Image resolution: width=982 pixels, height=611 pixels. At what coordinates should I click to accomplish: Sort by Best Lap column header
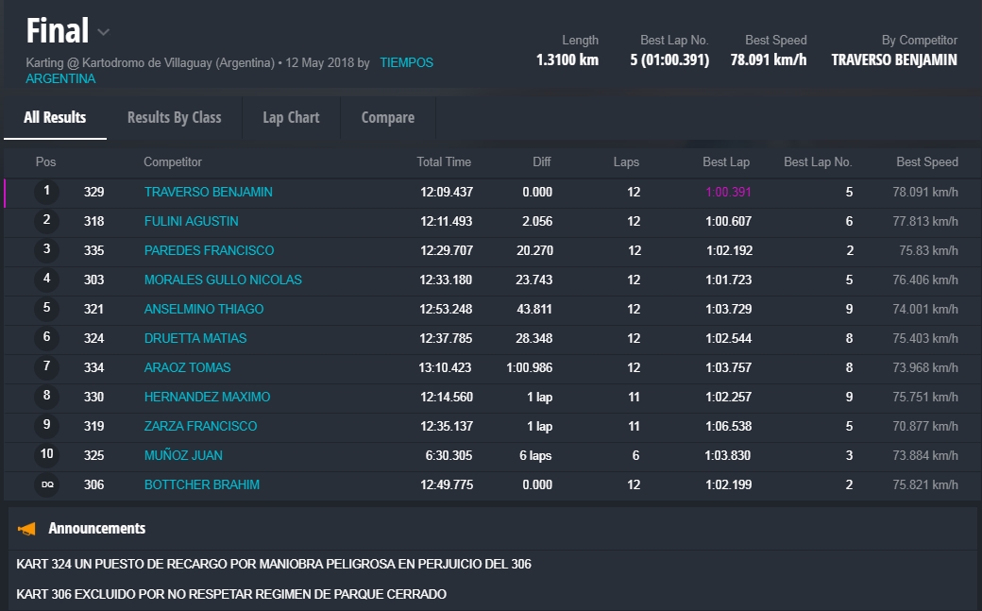point(725,162)
